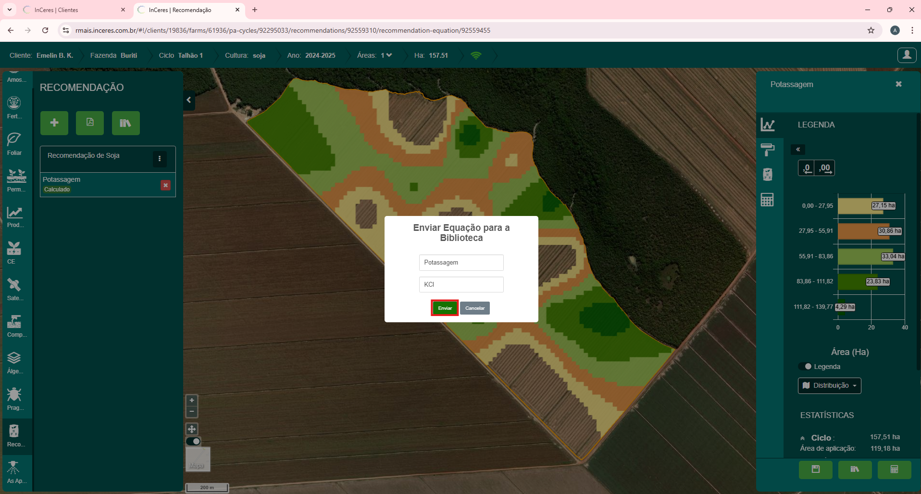Open the Sate. satellite sidebar module

14,290
